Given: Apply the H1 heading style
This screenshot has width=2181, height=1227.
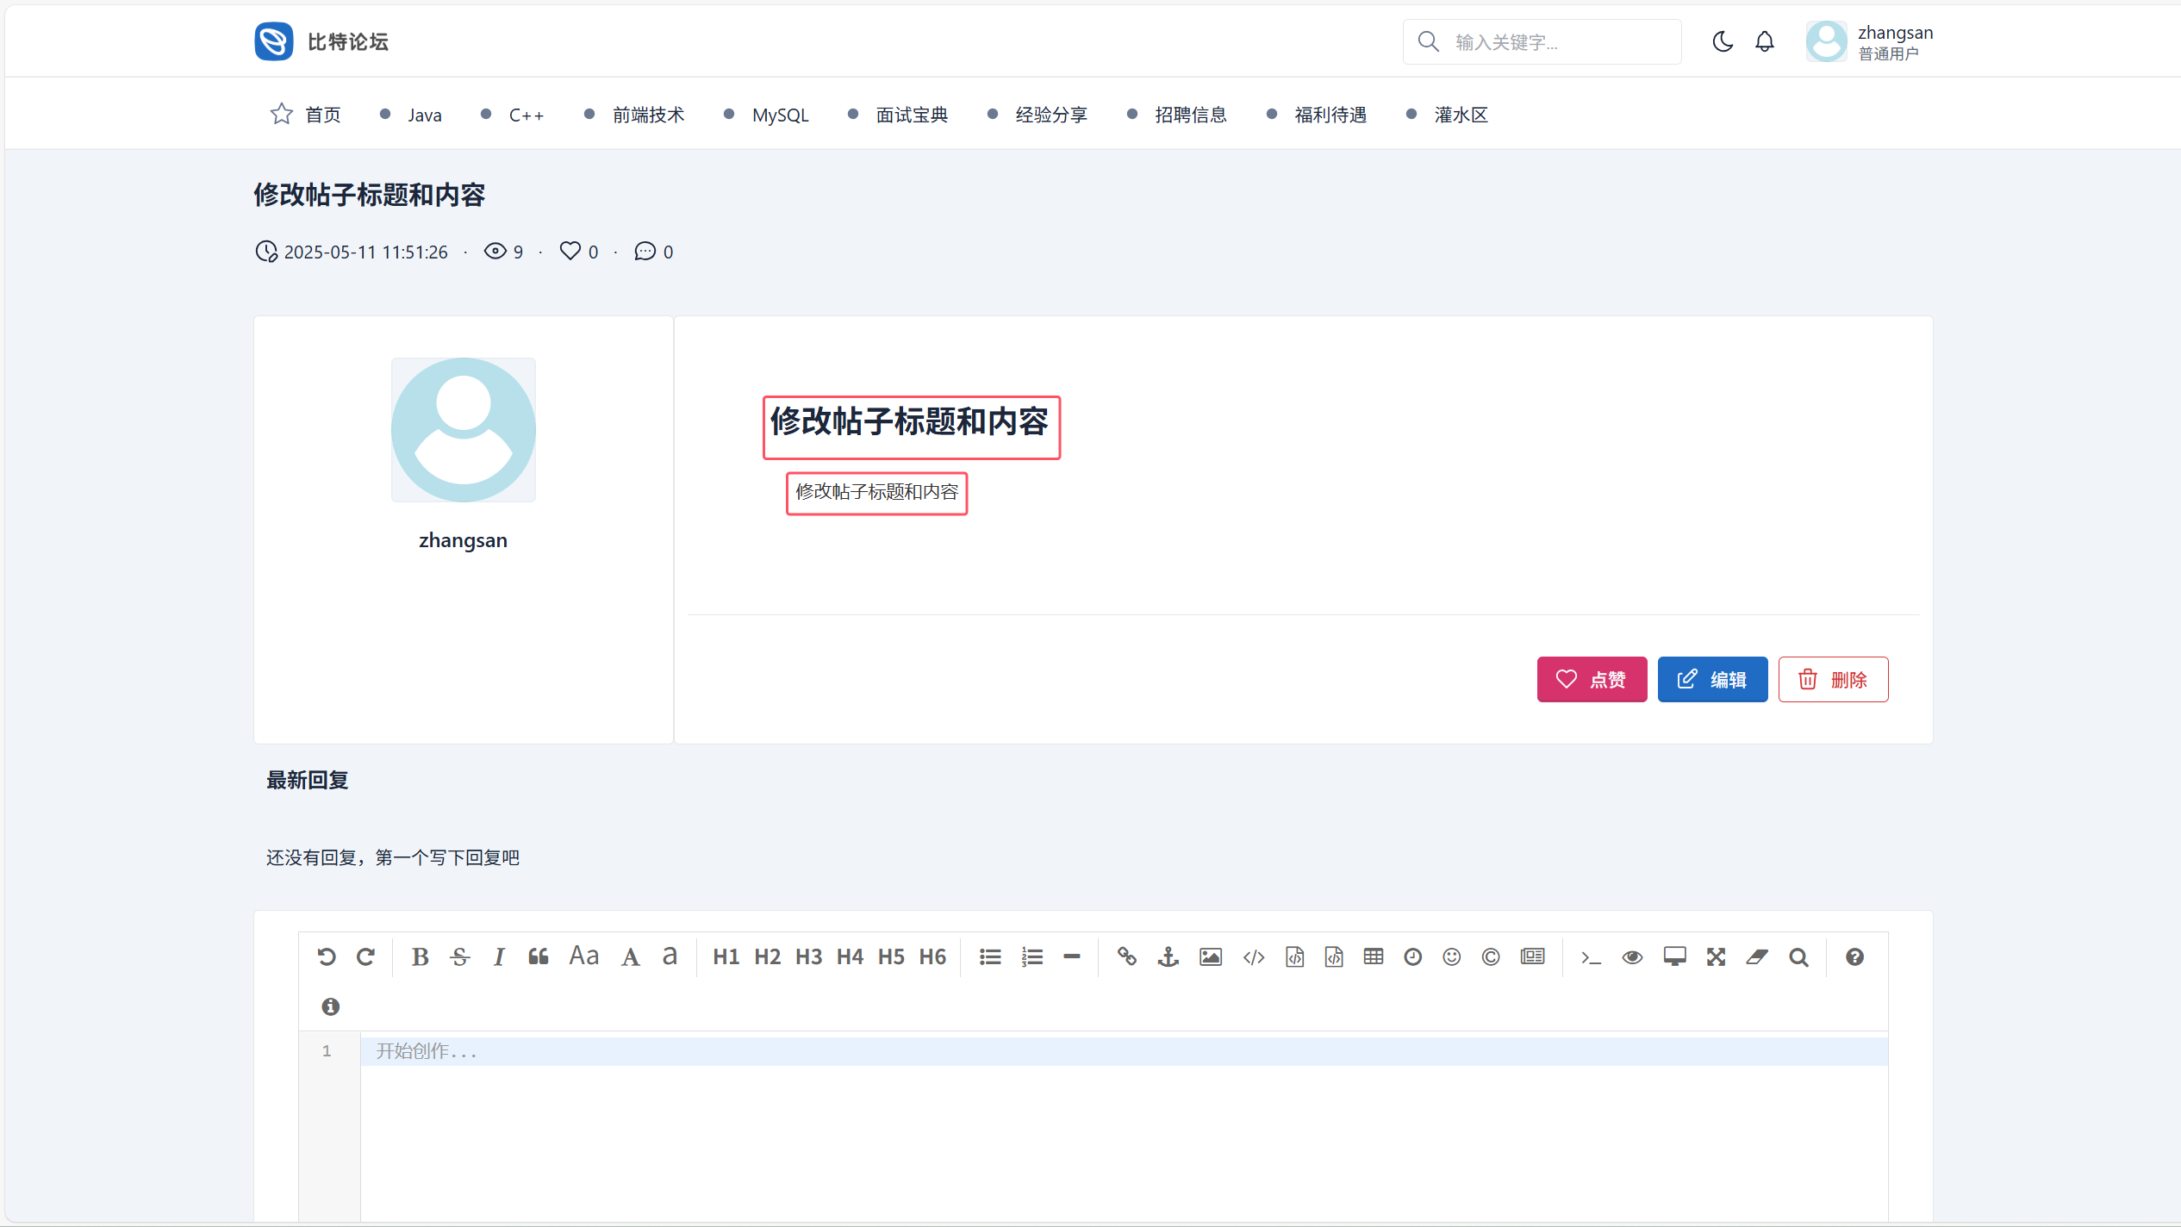Looking at the screenshot, I should point(726,956).
